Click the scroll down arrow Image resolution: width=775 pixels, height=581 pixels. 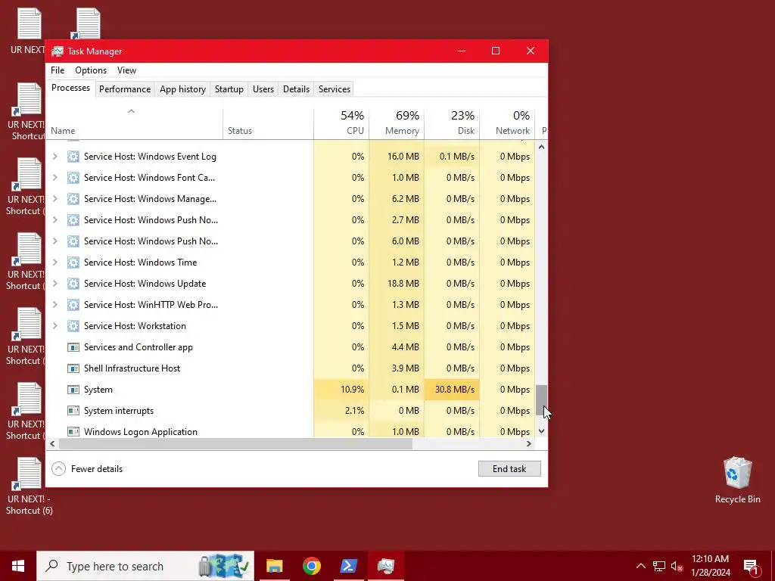[541, 431]
